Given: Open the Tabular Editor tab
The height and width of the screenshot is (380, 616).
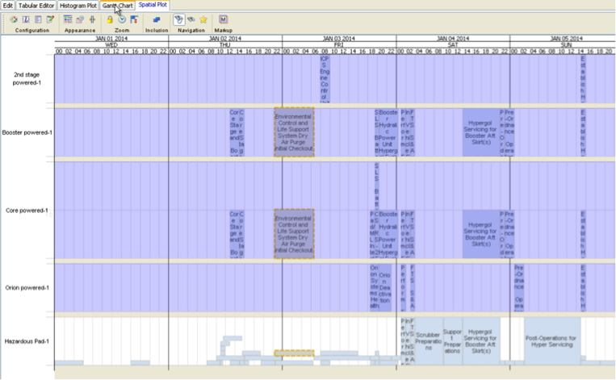Looking at the screenshot, I should click(x=37, y=5).
